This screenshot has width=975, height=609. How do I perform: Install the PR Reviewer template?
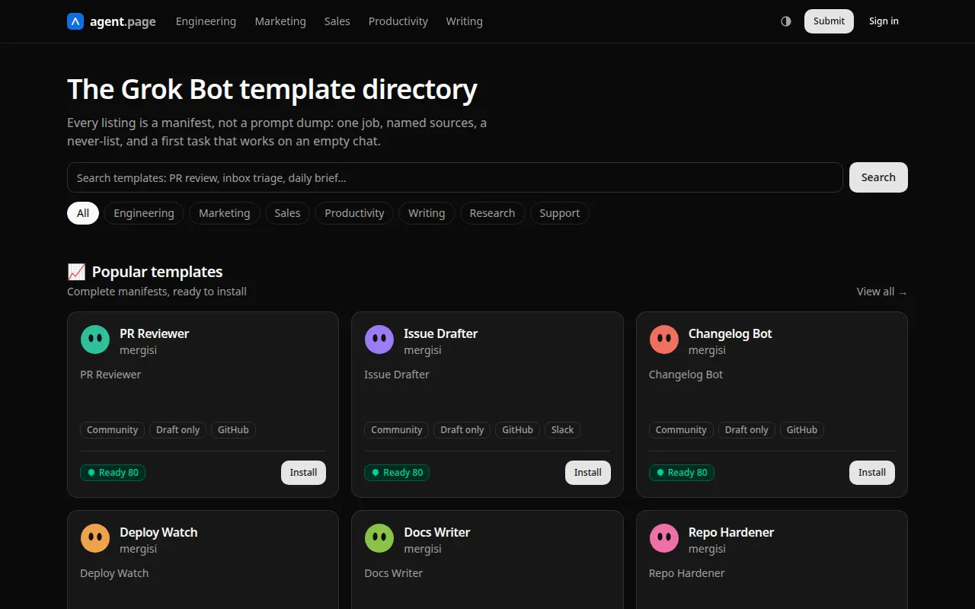pyautogui.click(x=303, y=473)
